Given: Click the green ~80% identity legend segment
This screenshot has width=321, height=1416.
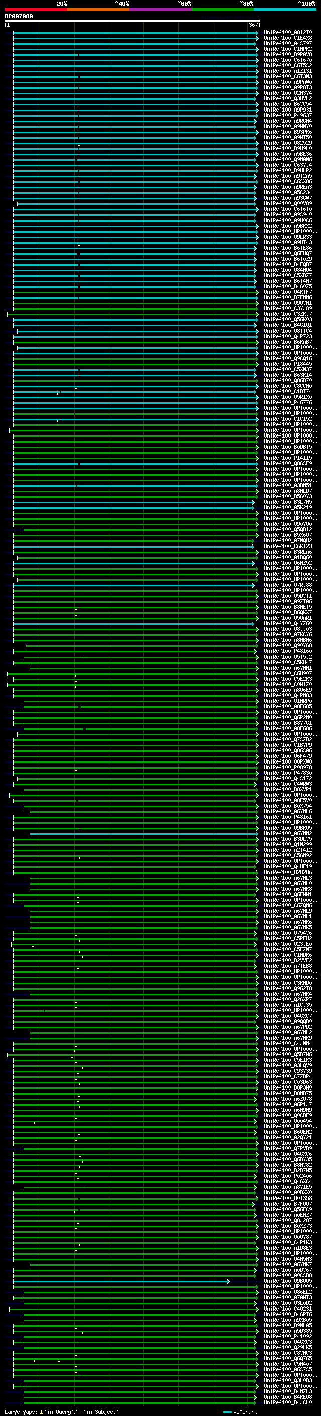Looking at the screenshot, I should click(x=223, y=9).
